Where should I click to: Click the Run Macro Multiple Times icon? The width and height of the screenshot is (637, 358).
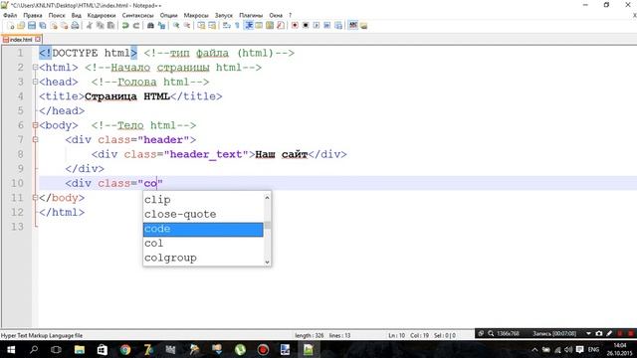(x=327, y=26)
